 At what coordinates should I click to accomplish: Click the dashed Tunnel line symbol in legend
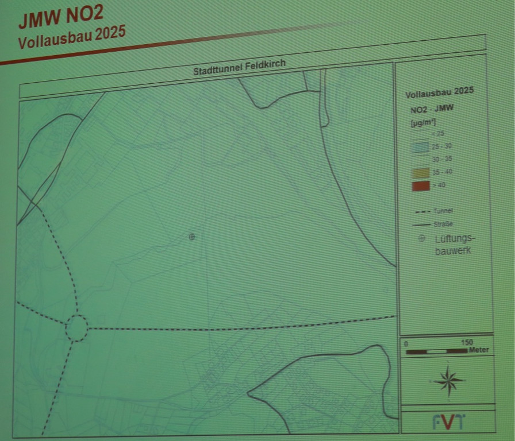point(421,211)
